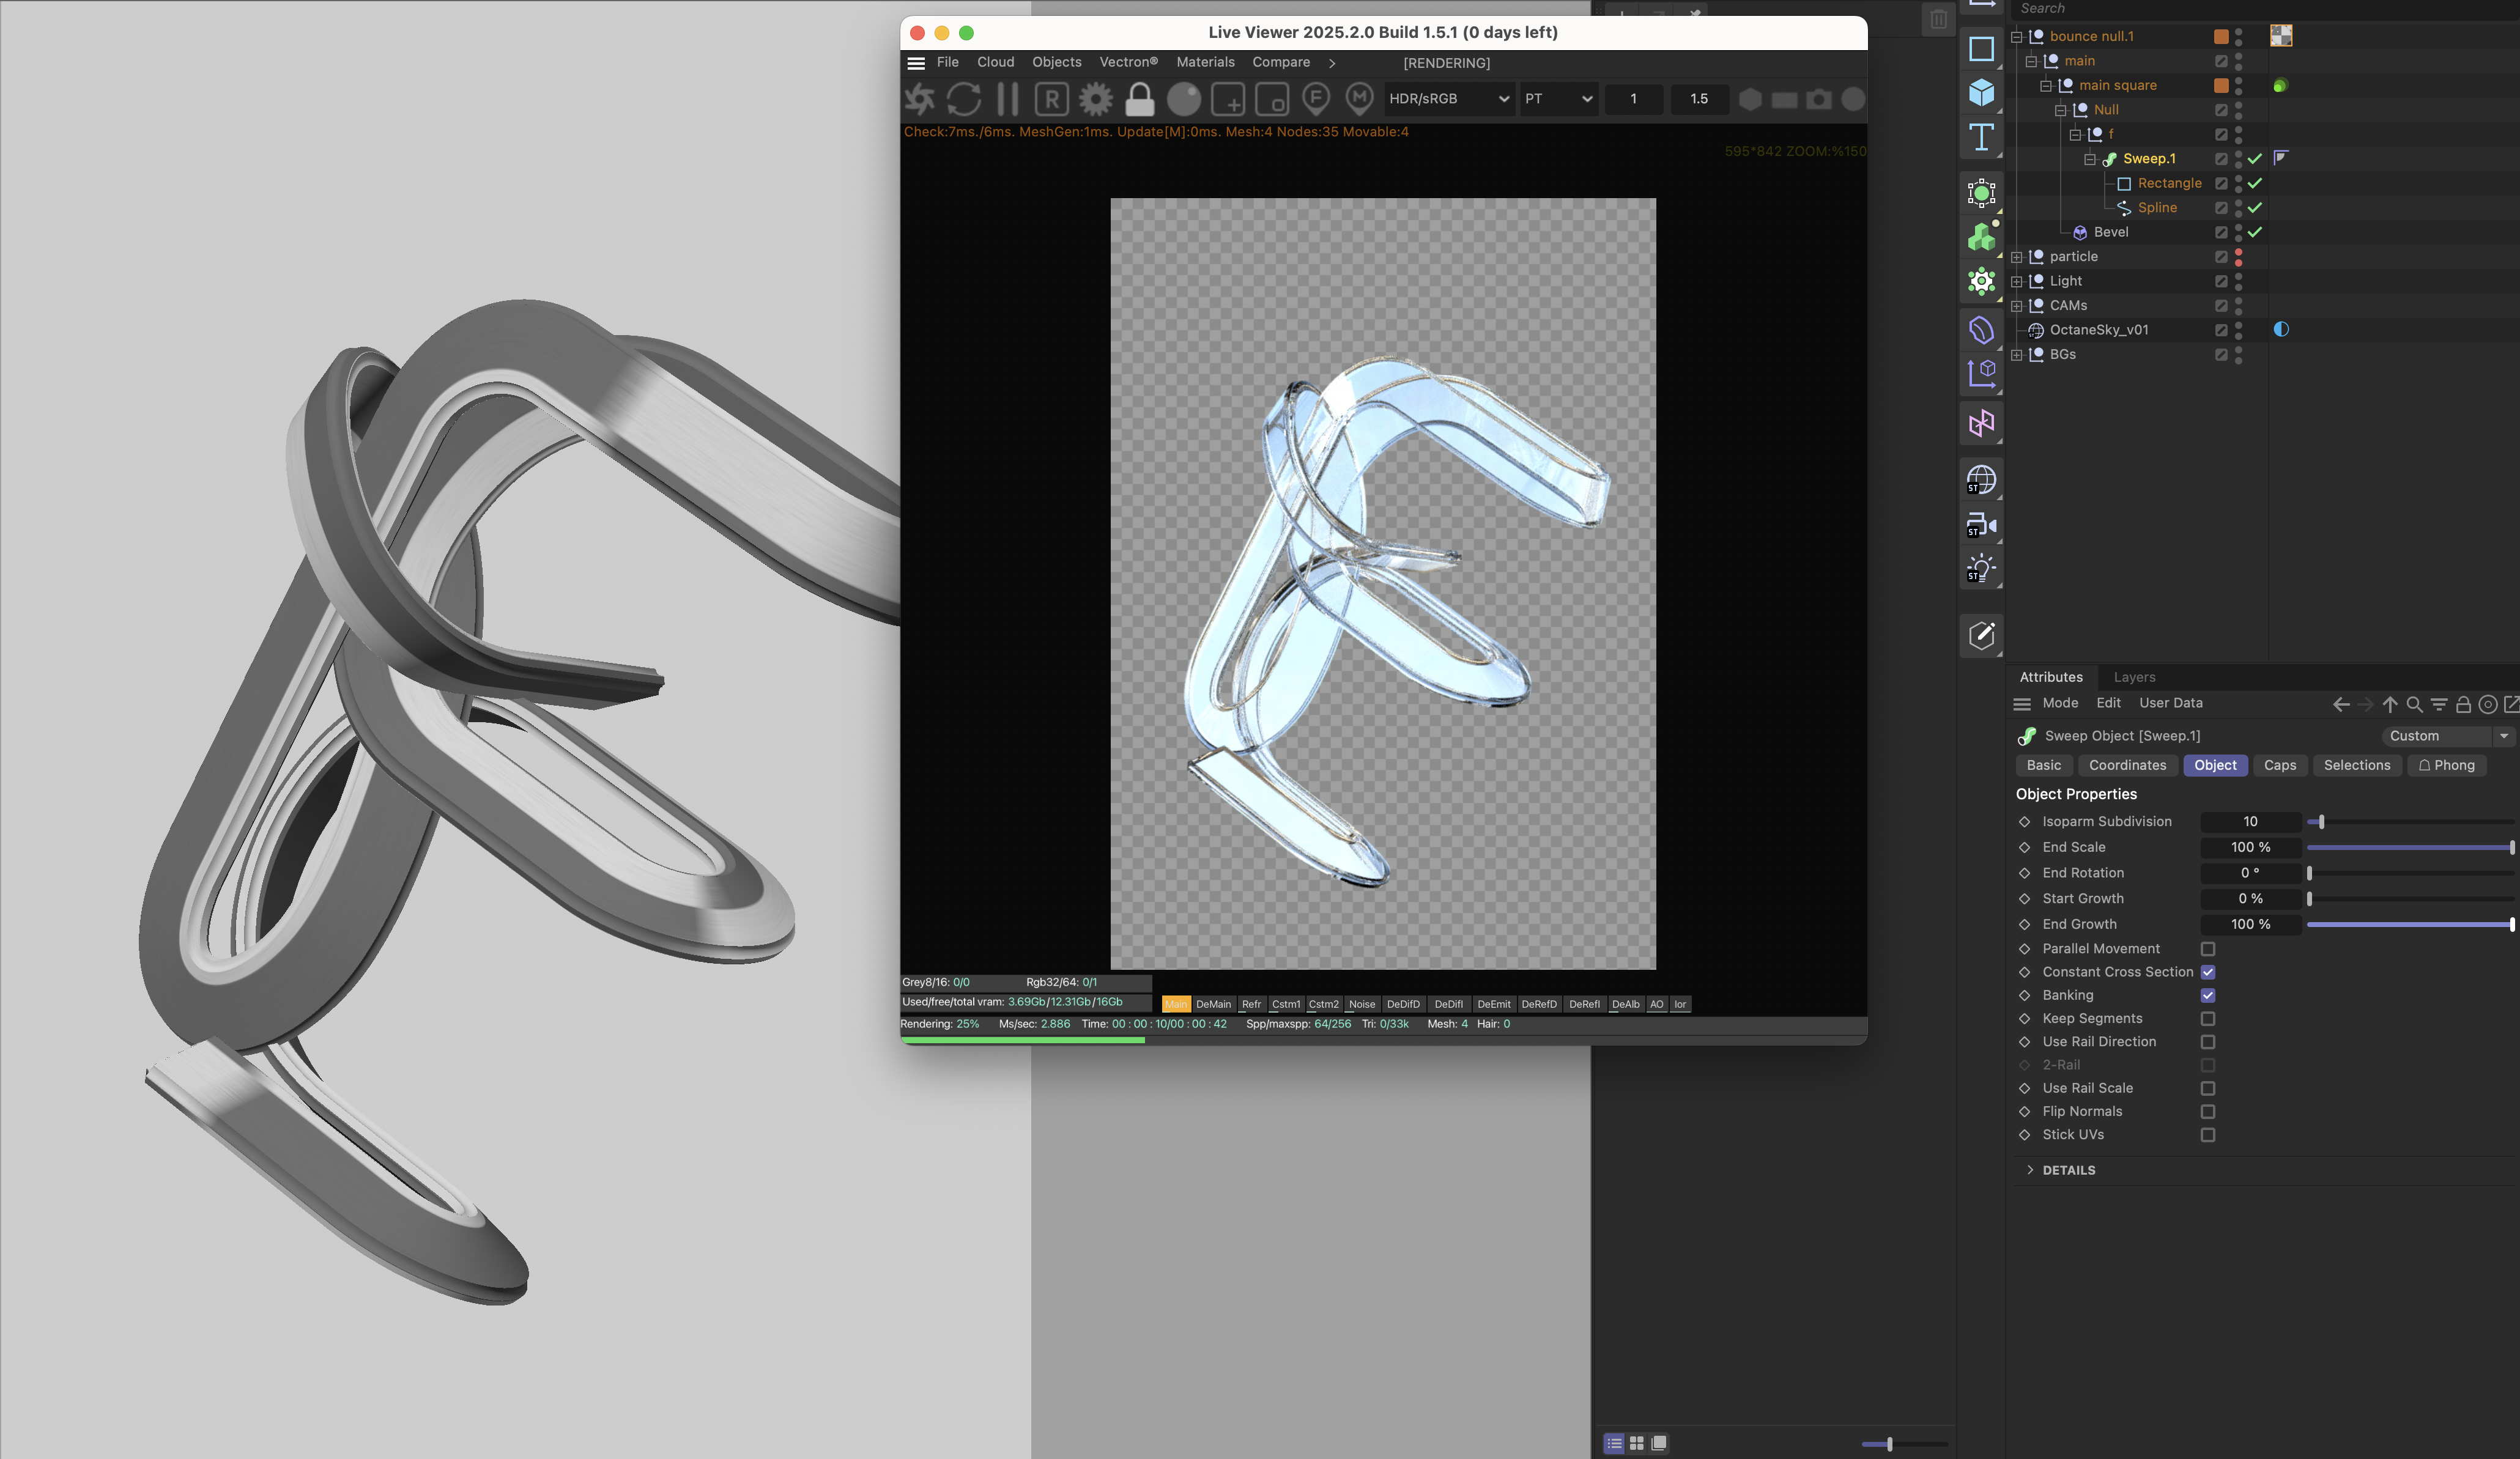
Task: Click the render region R icon
Action: [x=1051, y=99]
